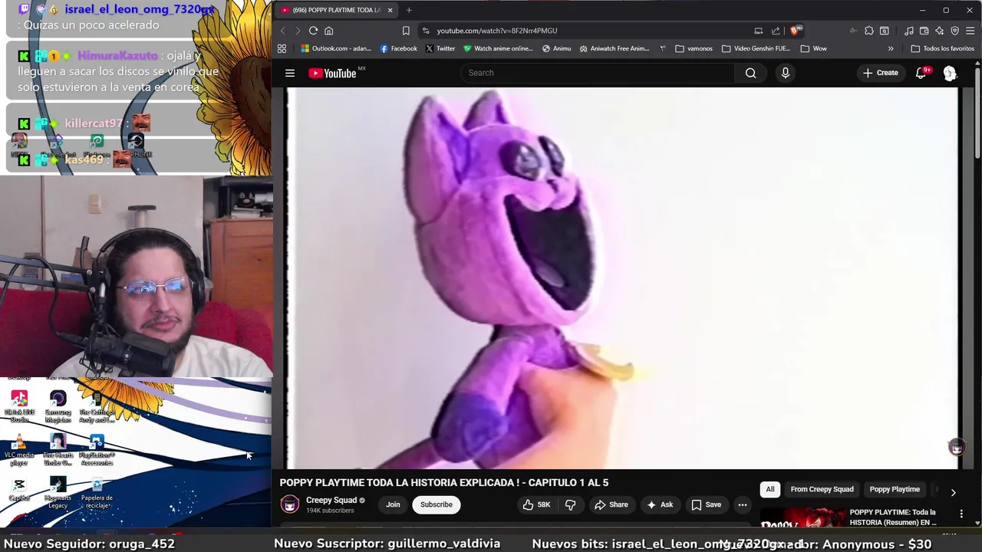Open the VPN shield icon in toolbar
The width and height of the screenshot is (982, 552).
click(x=954, y=31)
